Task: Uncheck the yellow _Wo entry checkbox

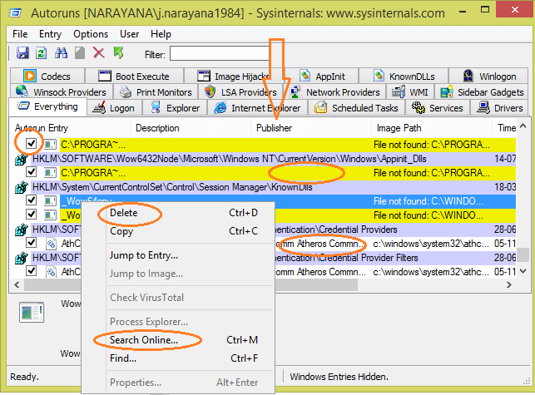Action: point(31,215)
